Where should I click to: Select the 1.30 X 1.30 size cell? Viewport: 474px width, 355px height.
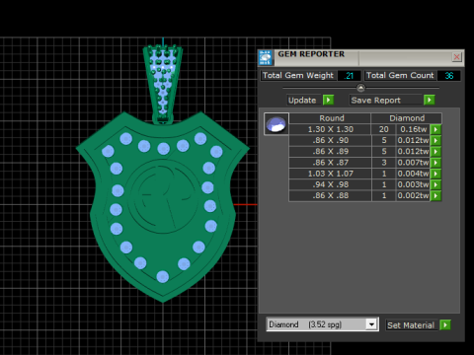tap(330, 129)
